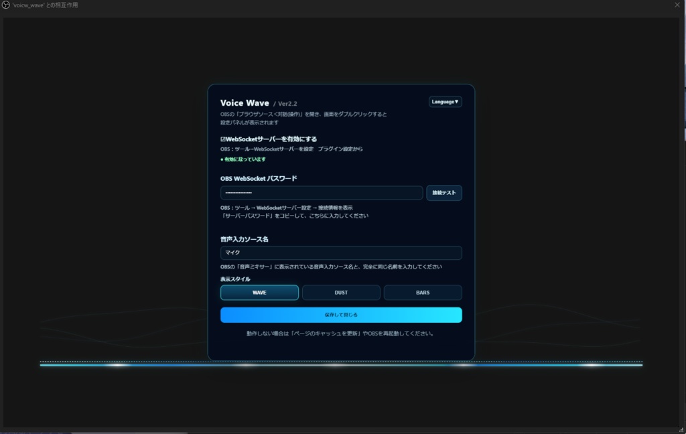Select the WAVE display style
Image resolution: width=686 pixels, height=434 pixels.
pyautogui.click(x=259, y=293)
